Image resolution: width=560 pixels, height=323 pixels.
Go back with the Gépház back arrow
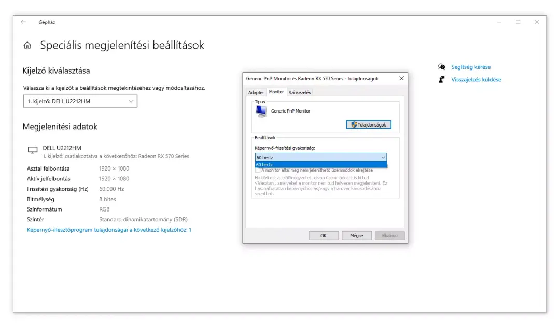(x=23, y=22)
